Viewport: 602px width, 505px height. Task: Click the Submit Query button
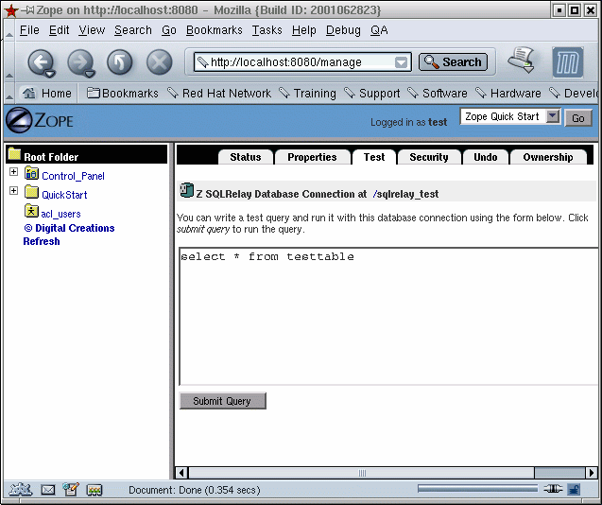[x=222, y=401]
